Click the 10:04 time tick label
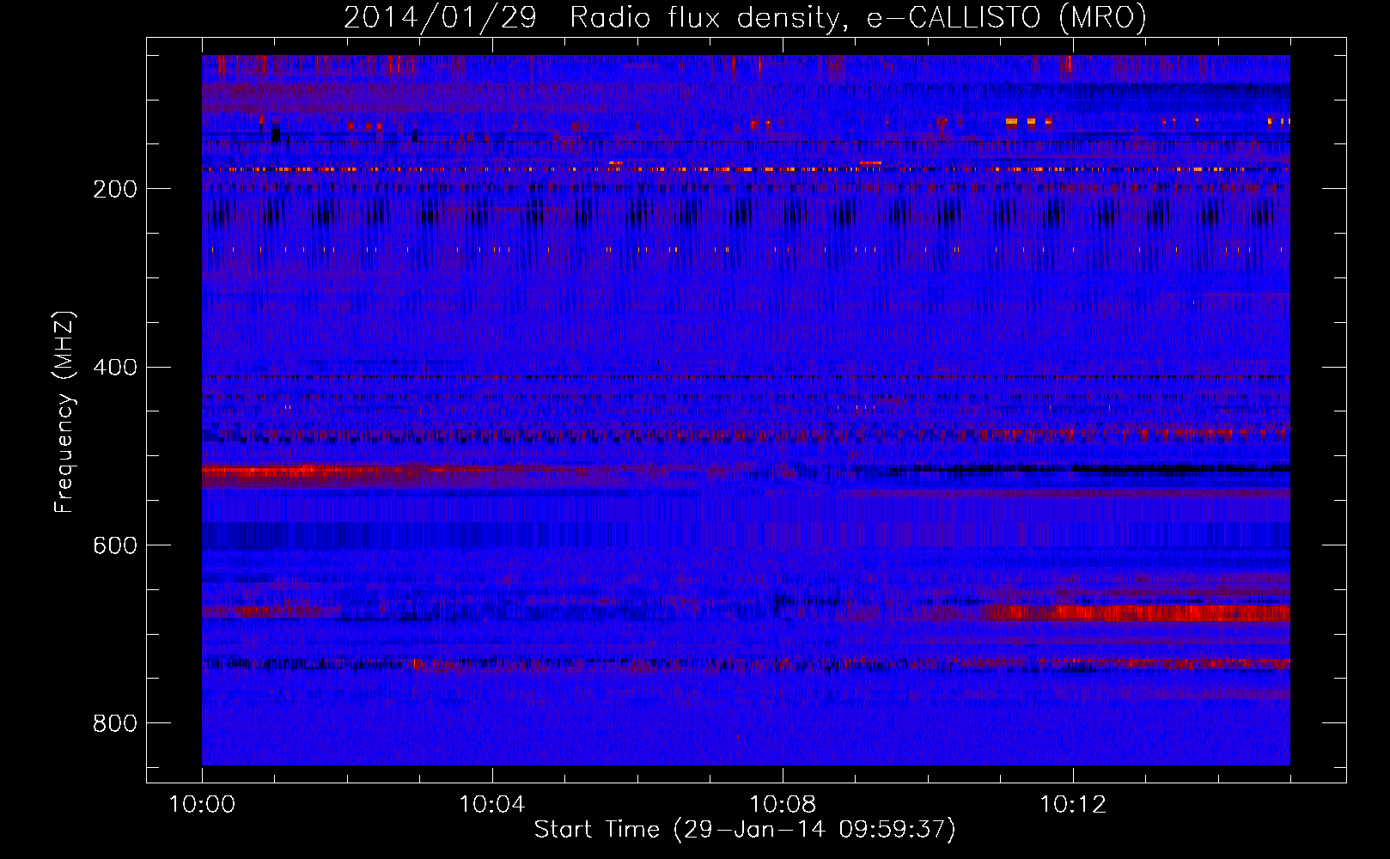1390x859 pixels. point(492,805)
